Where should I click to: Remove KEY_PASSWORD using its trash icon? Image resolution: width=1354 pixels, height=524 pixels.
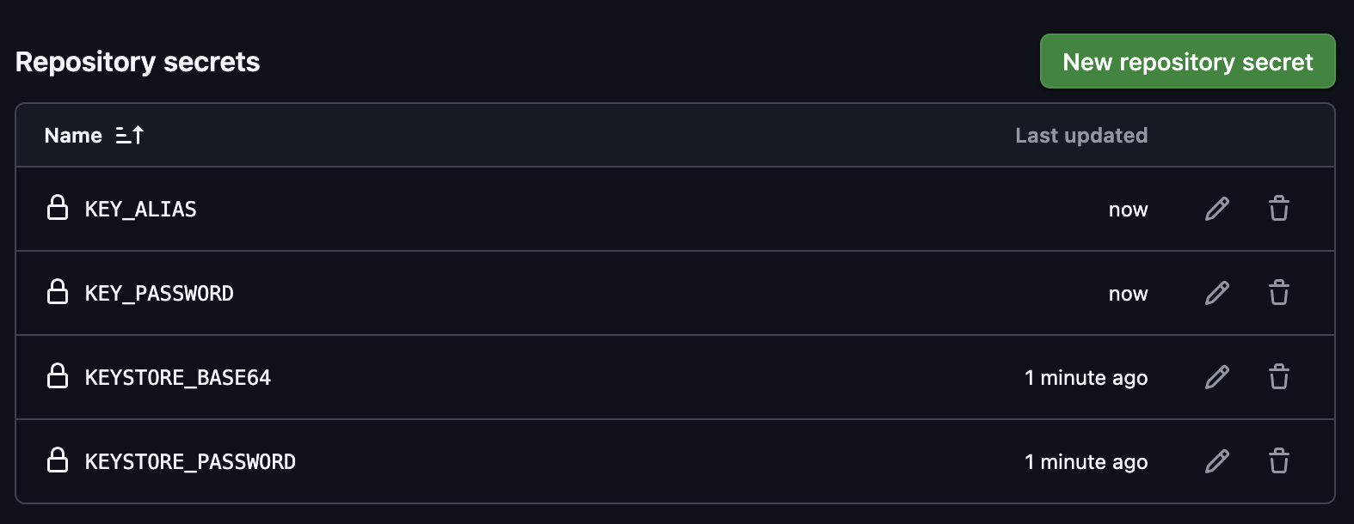(1278, 293)
